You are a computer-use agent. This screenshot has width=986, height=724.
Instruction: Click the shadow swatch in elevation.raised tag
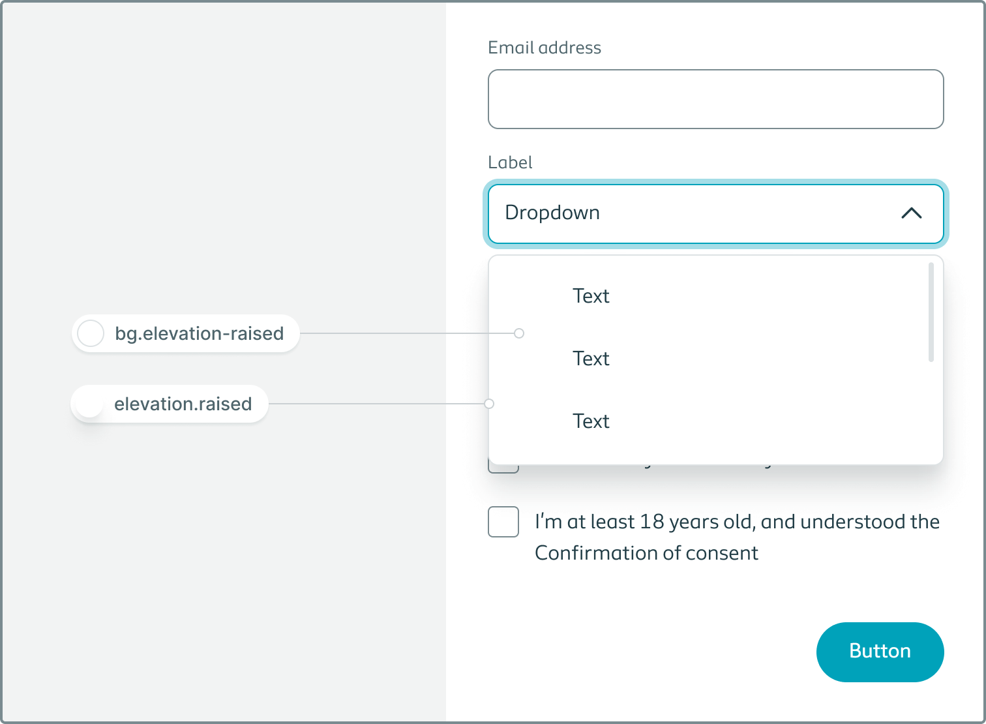pos(89,404)
